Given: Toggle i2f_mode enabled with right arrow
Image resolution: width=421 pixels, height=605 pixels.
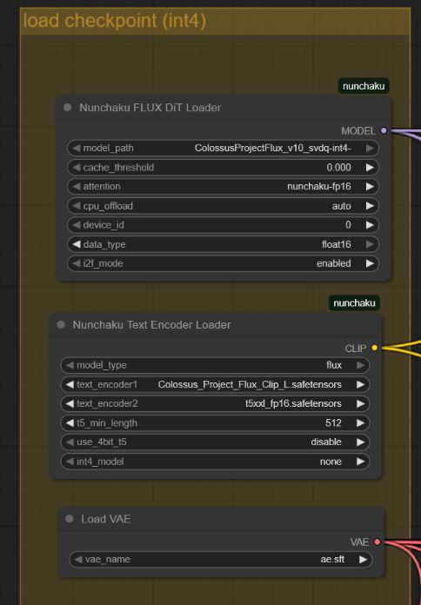Looking at the screenshot, I should coord(370,263).
